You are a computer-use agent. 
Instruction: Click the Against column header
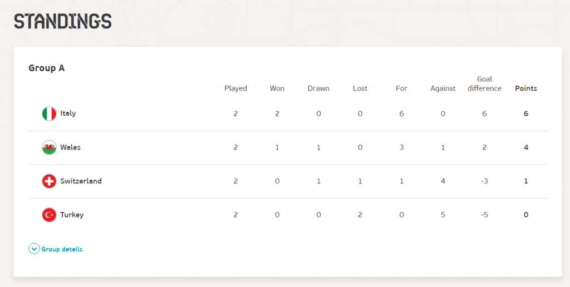click(x=443, y=88)
